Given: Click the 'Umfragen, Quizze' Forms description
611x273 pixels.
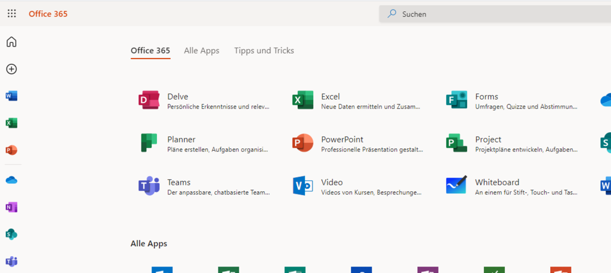Looking at the screenshot, I should (x=526, y=107).
